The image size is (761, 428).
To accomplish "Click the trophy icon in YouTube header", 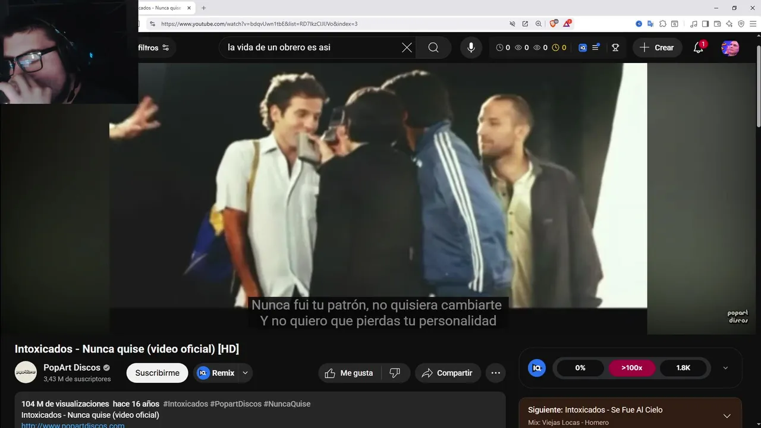I will point(615,48).
